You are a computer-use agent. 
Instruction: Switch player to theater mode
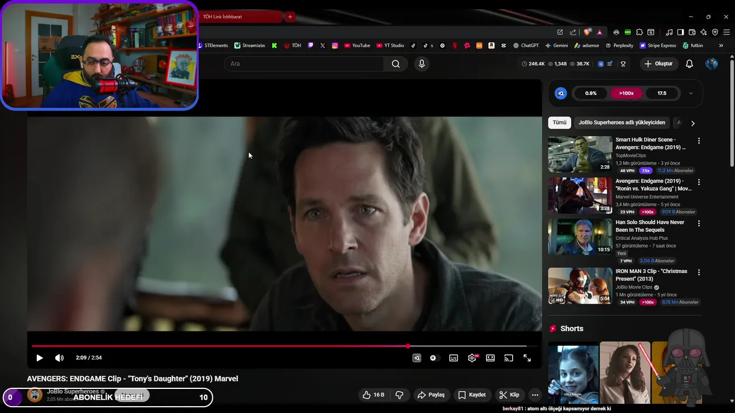pos(490,358)
